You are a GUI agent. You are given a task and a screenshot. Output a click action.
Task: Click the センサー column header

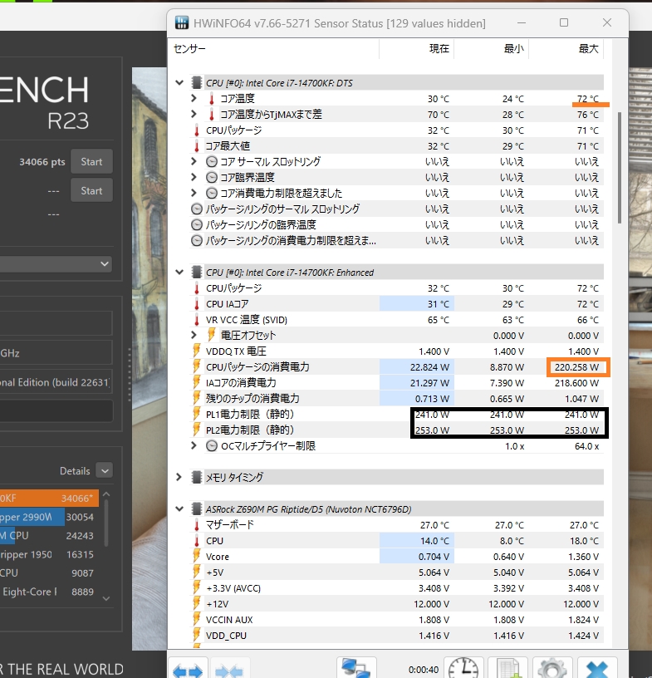pyautogui.click(x=189, y=49)
